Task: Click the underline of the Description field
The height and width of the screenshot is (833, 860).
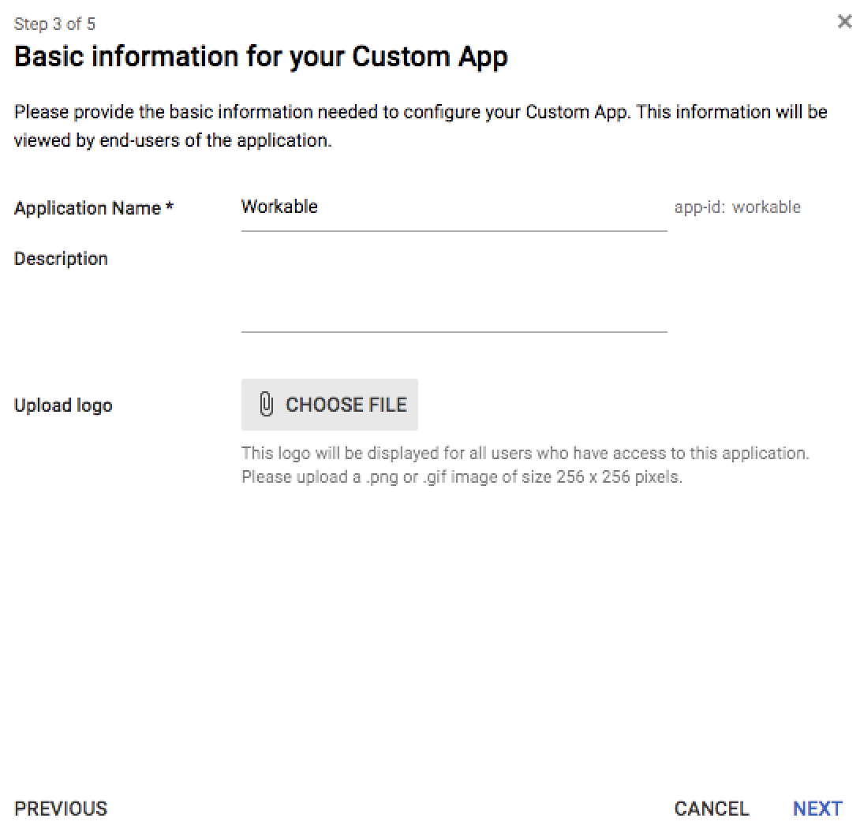Action: coord(454,332)
